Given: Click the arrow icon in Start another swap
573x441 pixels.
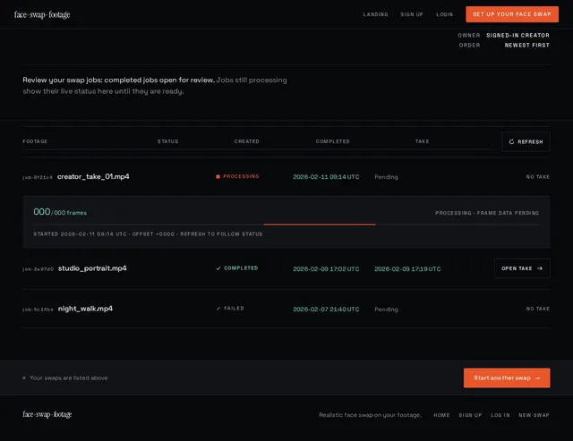Looking at the screenshot, I should [x=537, y=378].
